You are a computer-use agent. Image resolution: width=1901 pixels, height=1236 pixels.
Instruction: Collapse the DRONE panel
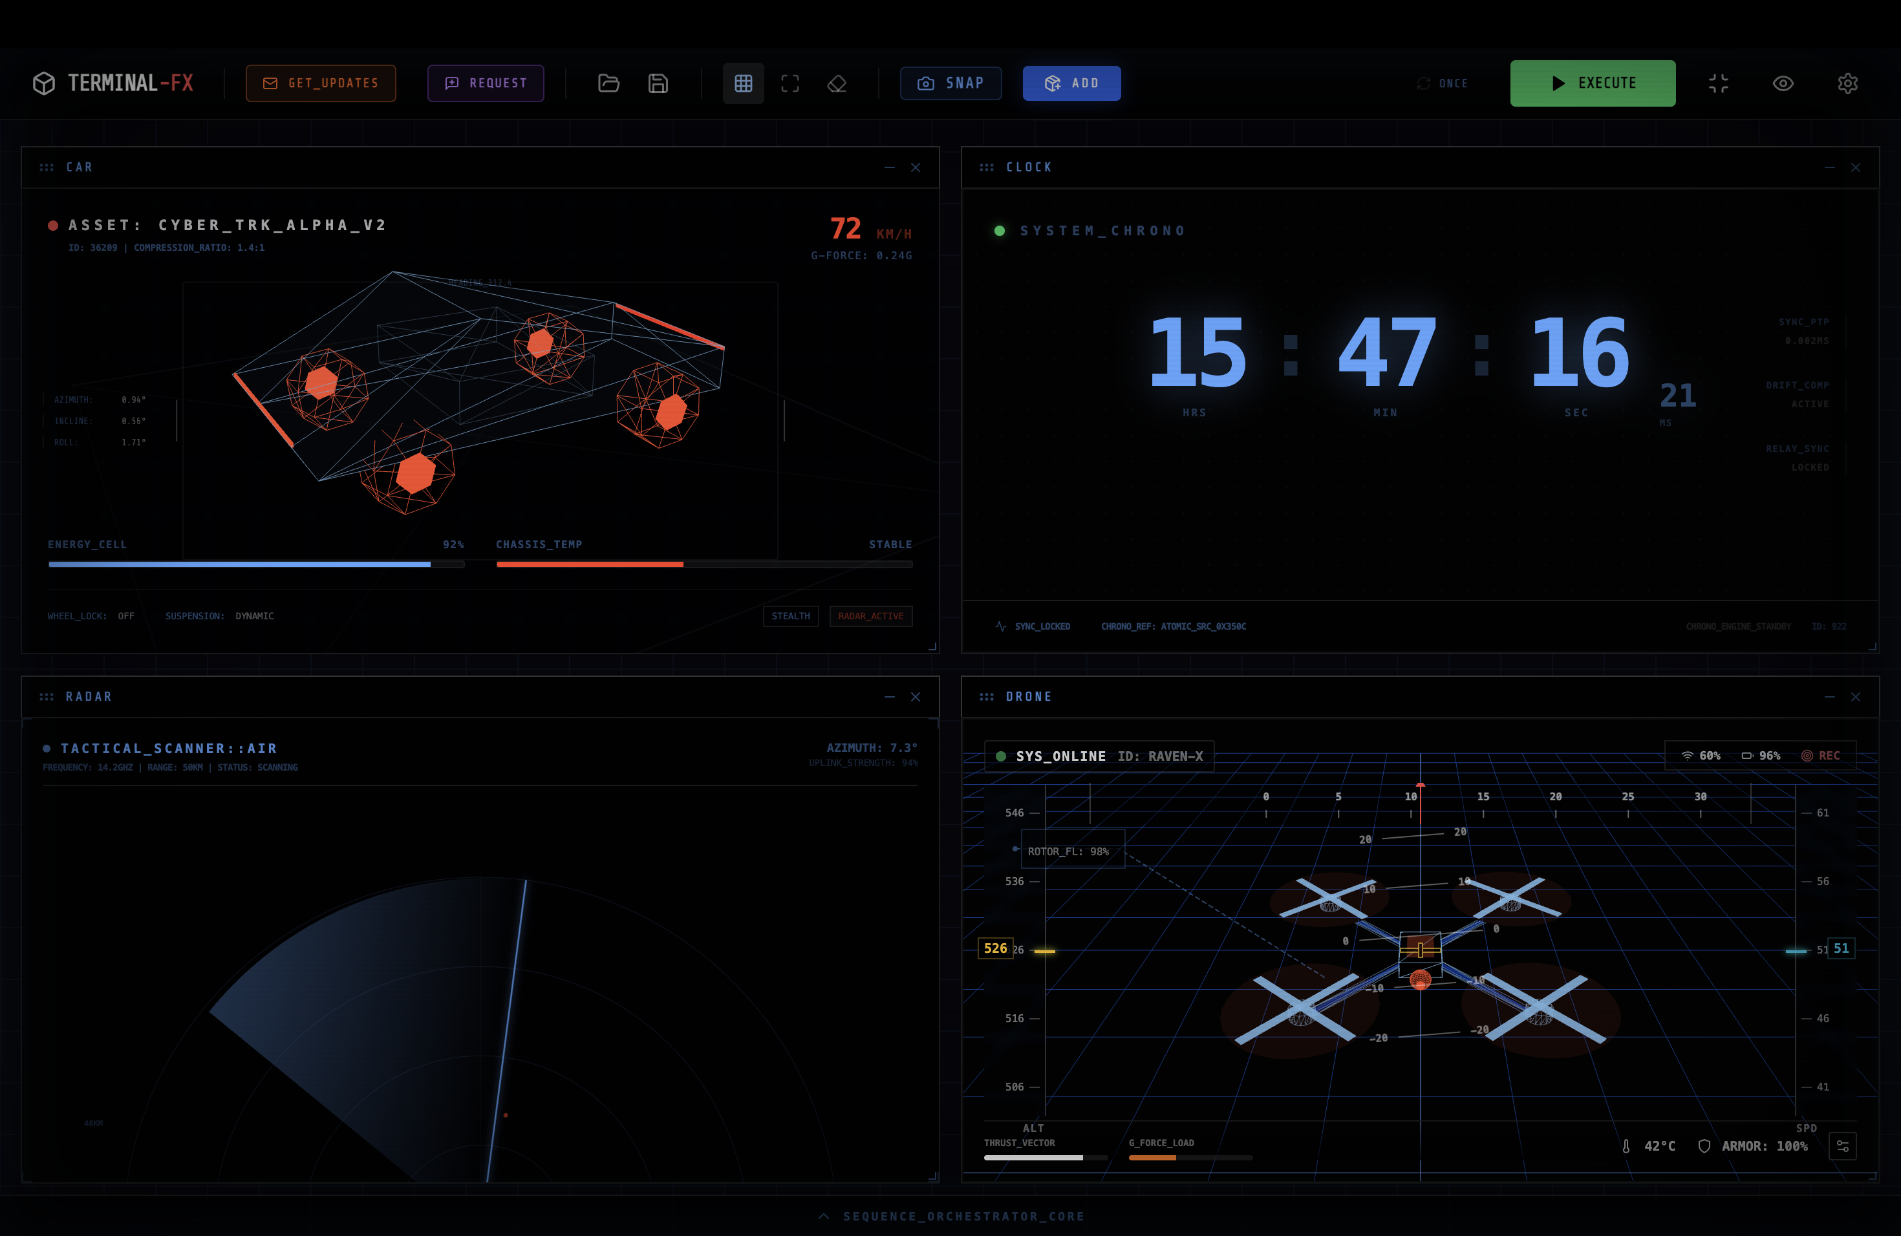click(1830, 696)
